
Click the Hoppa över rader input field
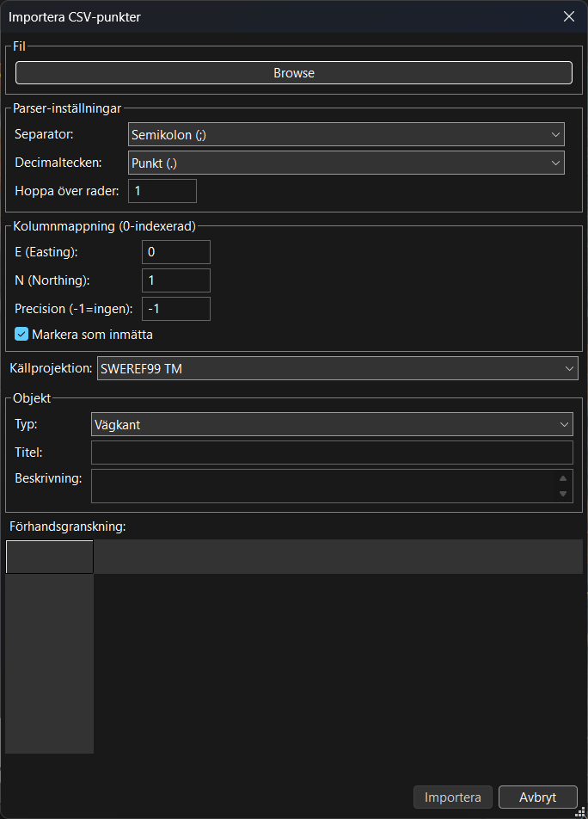[x=162, y=191]
